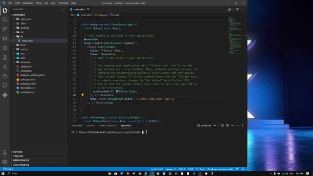
Task: Open the Selection menu
Action: point(28,3)
